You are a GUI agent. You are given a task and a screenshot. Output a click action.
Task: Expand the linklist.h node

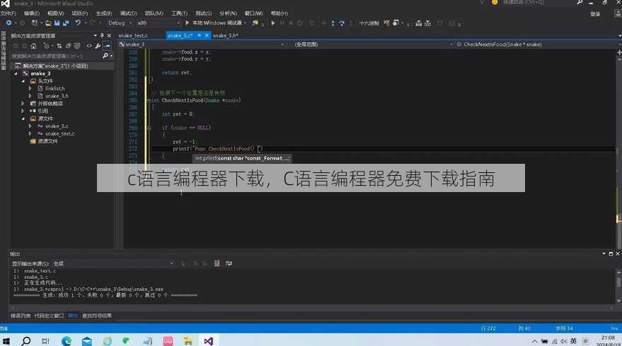tap(30, 89)
